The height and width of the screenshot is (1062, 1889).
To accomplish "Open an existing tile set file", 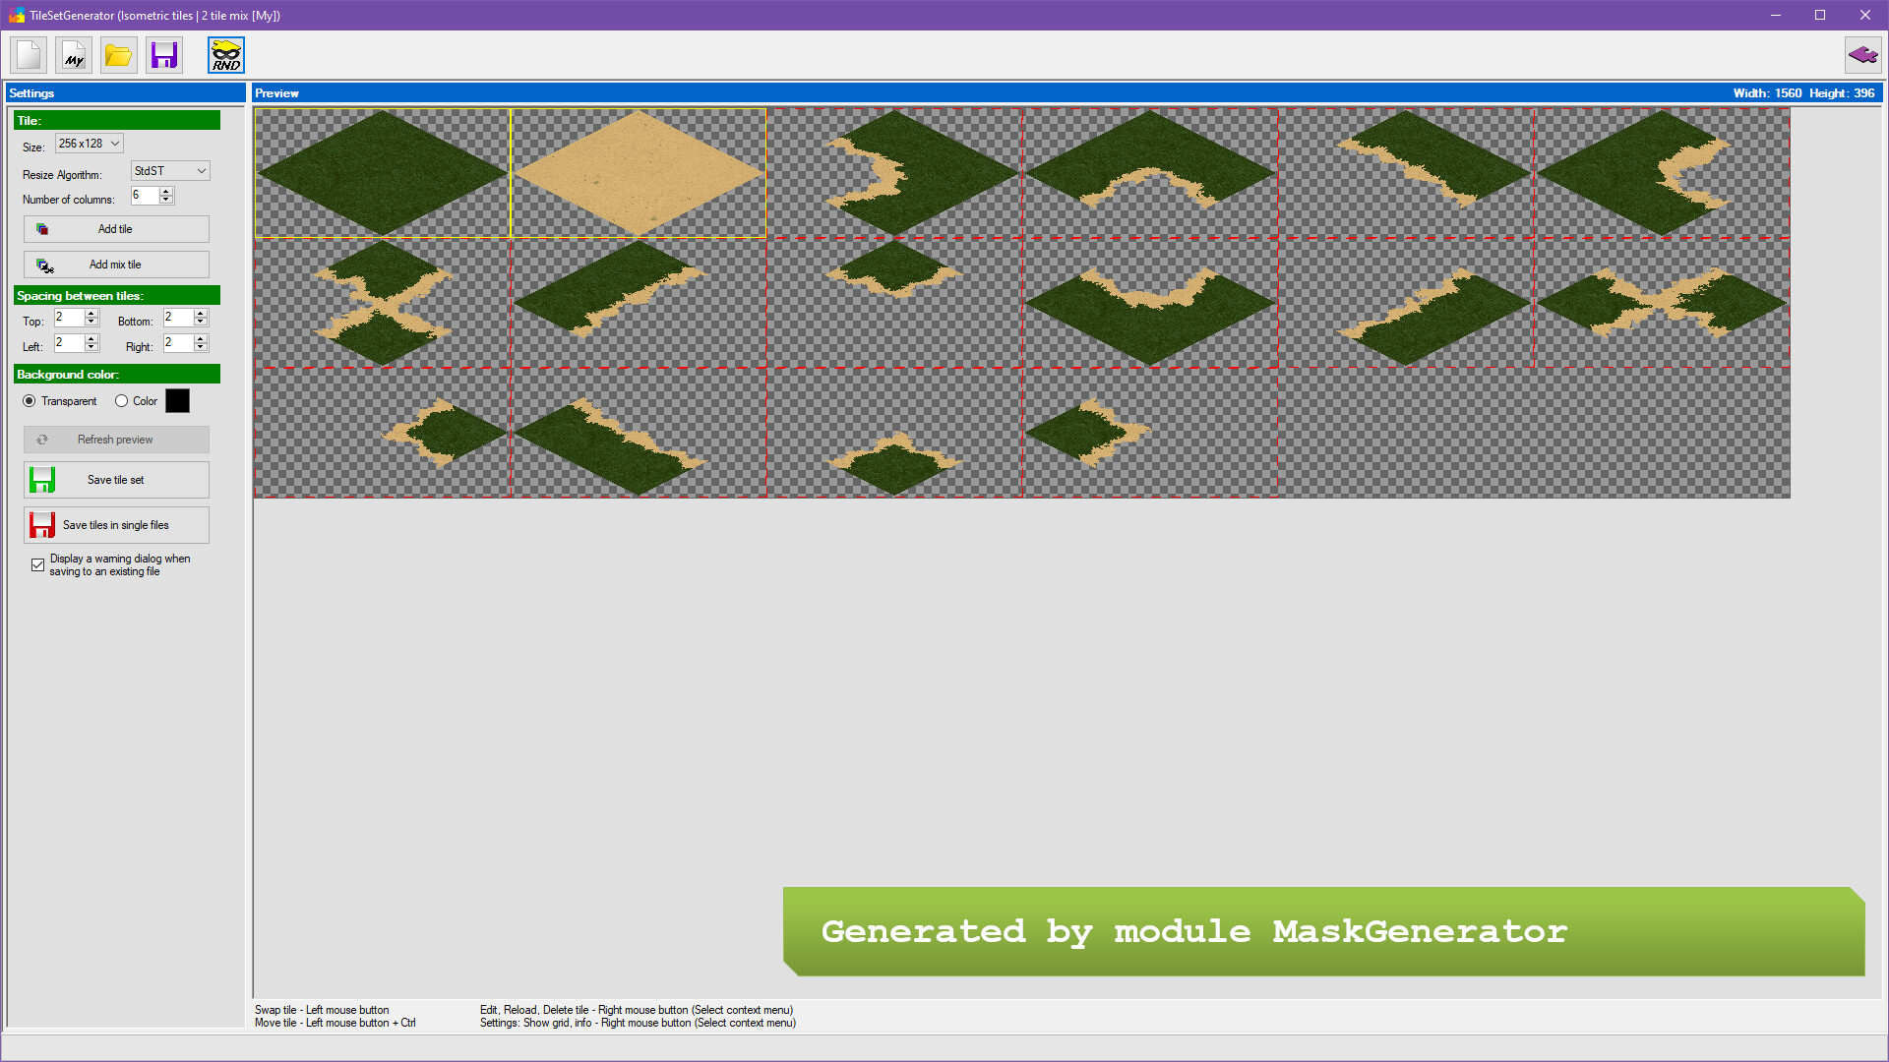I will click(x=118, y=55).
